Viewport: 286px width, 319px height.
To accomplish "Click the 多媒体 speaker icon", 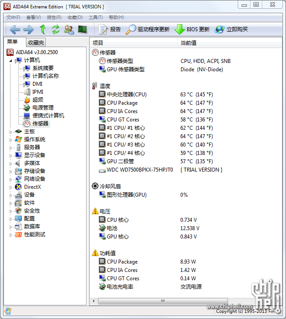I will [18, 163].
